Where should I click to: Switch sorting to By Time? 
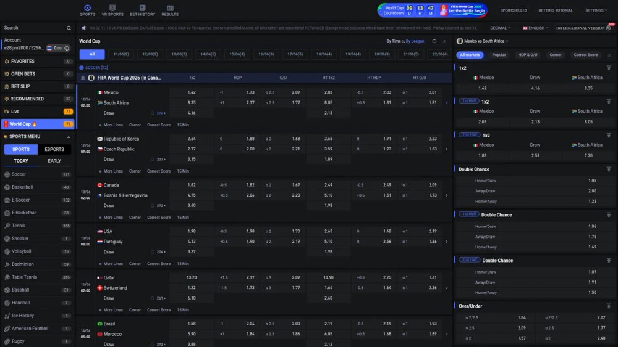pyautogui.click(x=393, y=41)
